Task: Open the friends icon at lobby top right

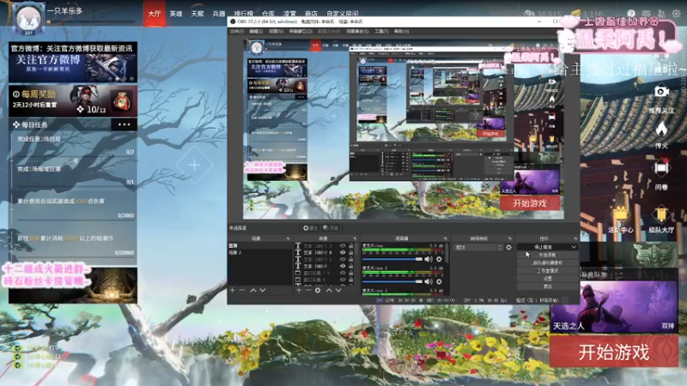Action: point(661,14)
